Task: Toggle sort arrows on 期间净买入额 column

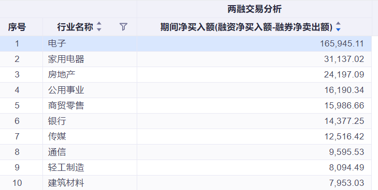Action: click(x=338, y=27)
